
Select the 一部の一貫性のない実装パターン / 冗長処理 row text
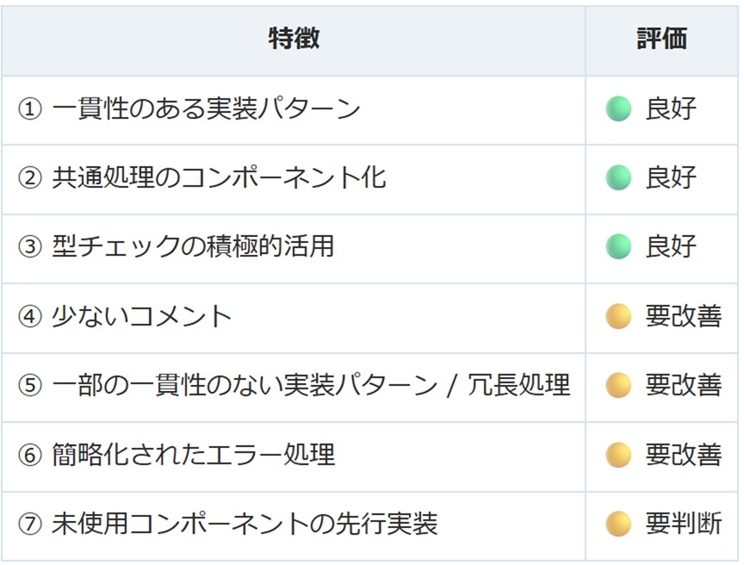tap(311, 385)
